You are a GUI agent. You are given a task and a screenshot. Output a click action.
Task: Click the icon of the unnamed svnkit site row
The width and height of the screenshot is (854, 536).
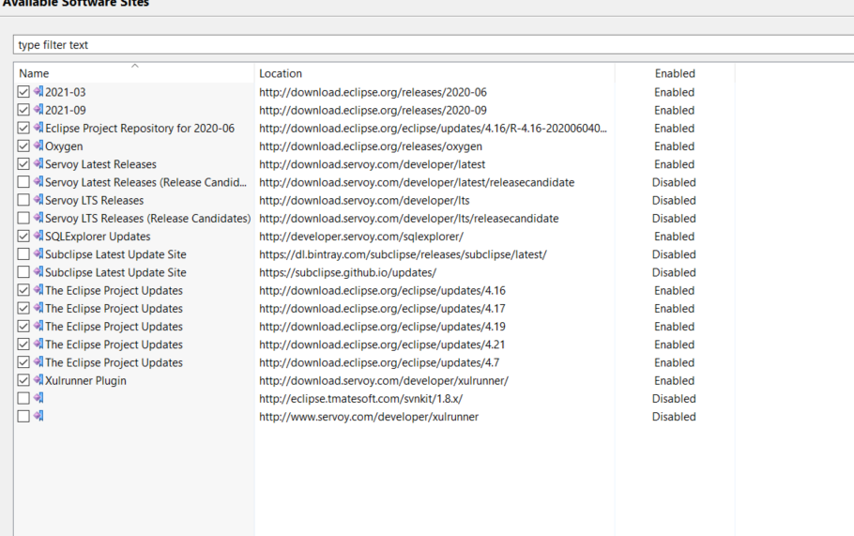tap(38, 398)
